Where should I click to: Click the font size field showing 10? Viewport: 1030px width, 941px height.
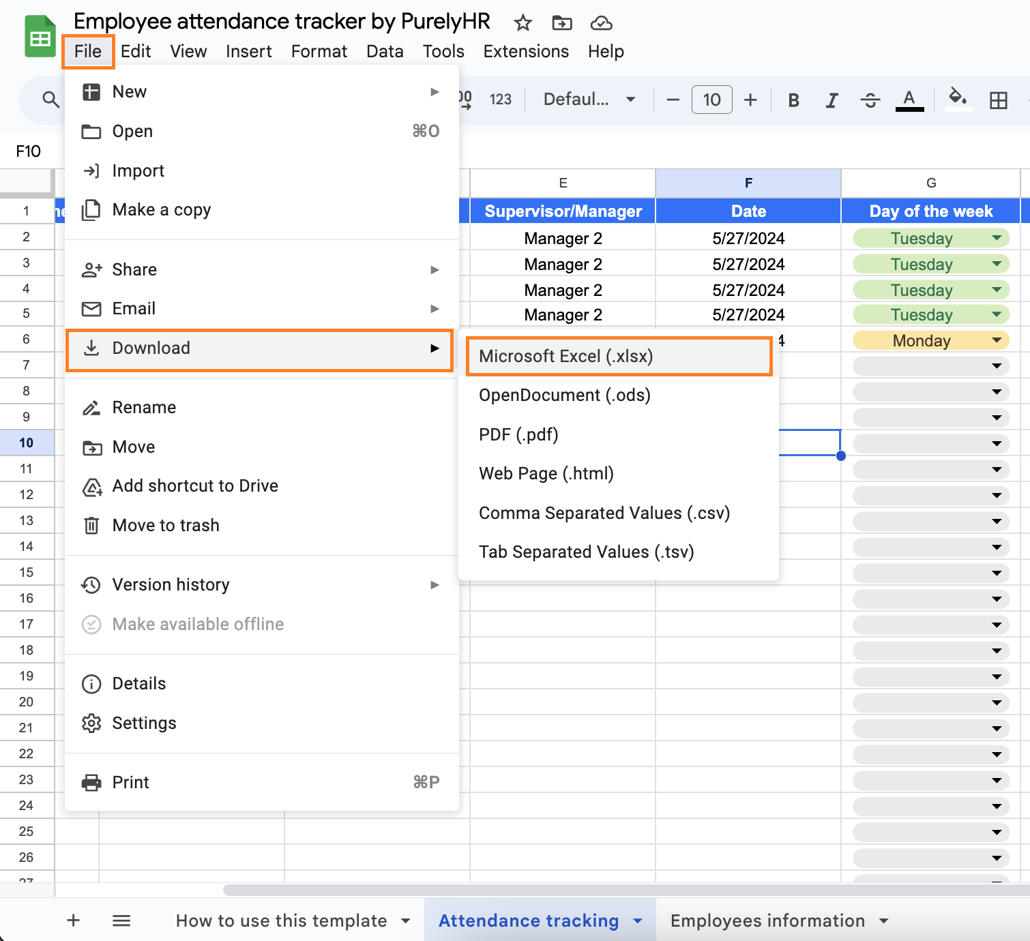711,100
